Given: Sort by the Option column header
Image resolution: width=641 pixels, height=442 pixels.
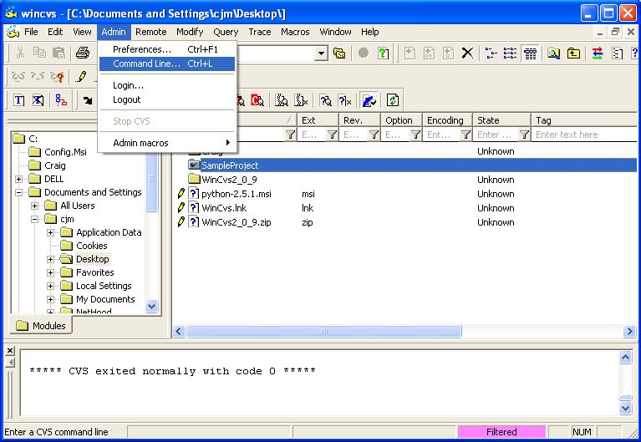Looking at the screenshot, I should coord(401,120).
